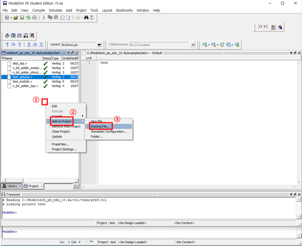Image resolution: width=302 pixels, height=246 pixels.
Task: Click the Step Out blue up arrow icon
Action: point(20,45)
